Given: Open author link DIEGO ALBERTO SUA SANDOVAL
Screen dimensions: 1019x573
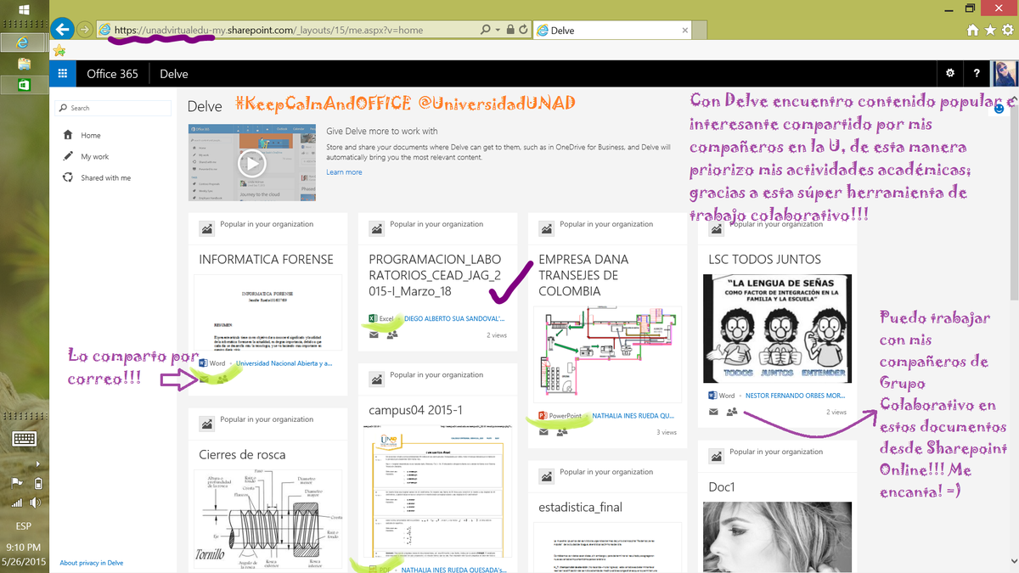Looking at the screenshot, I should (453, 319).
